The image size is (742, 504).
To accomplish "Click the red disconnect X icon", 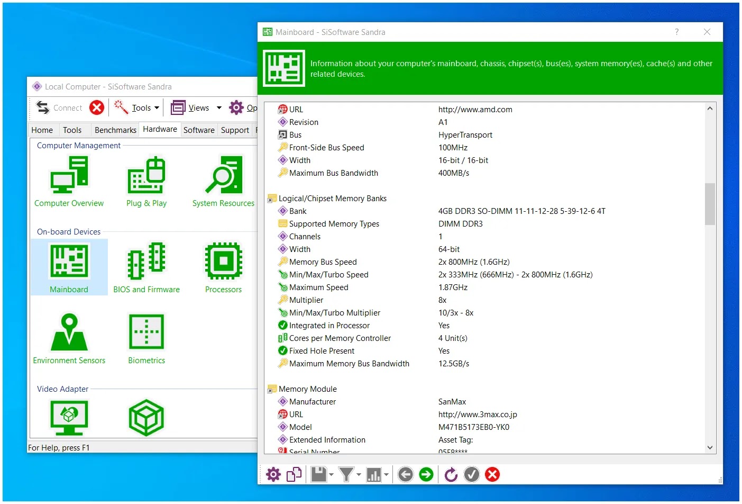I will click(97, 107).
